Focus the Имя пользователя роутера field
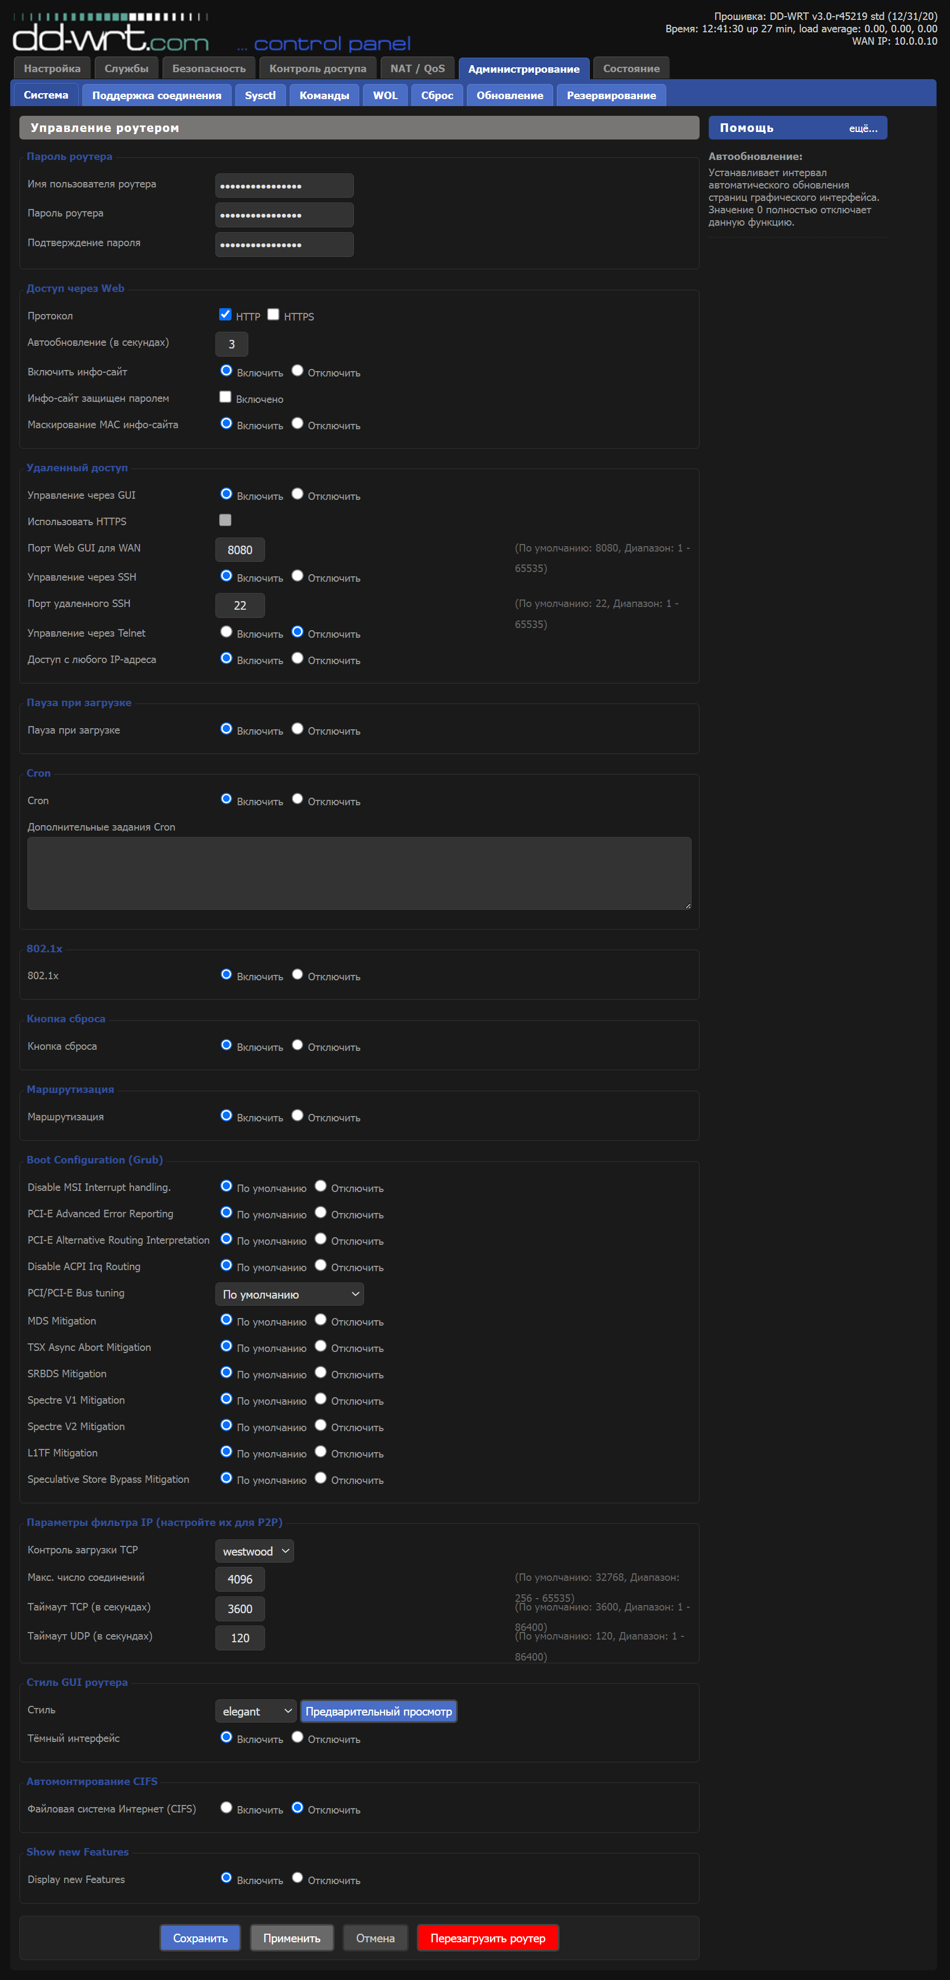950x1980 pixels. click(284, 185)
